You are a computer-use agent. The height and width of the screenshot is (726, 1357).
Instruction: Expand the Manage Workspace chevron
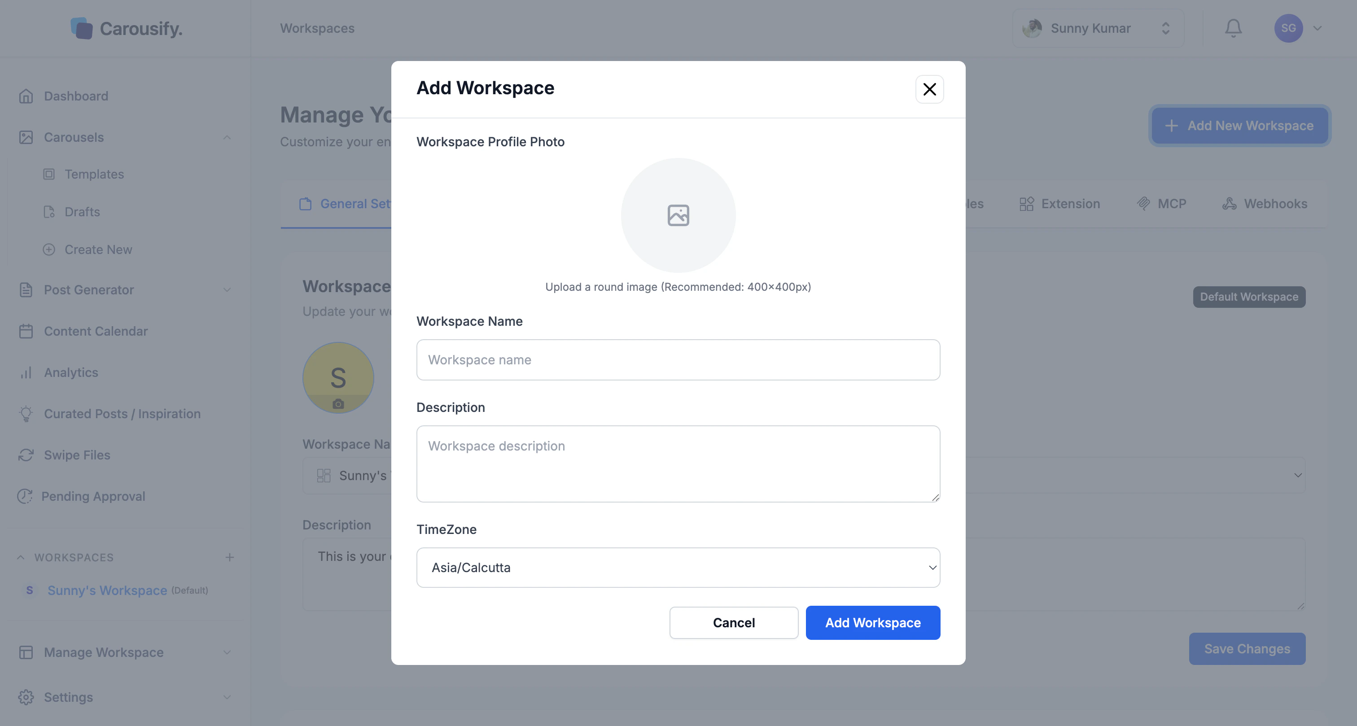point(227,652)
